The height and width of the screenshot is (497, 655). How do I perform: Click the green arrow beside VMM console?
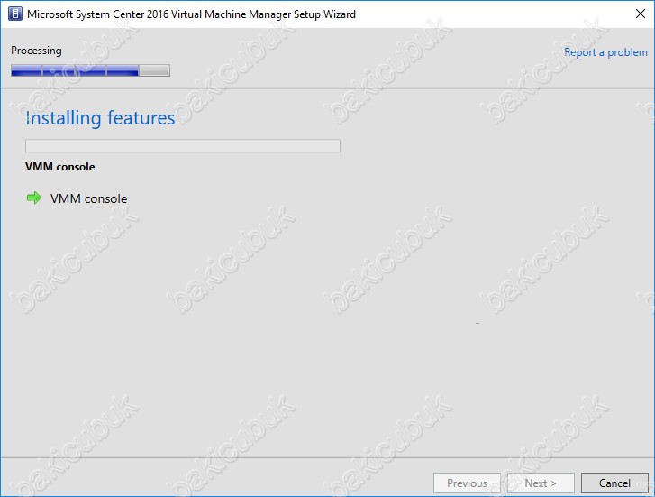(x=34, y=198)
